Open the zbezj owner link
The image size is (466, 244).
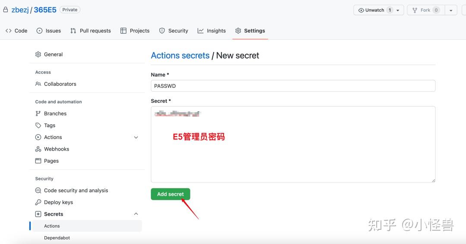(20, 10)
